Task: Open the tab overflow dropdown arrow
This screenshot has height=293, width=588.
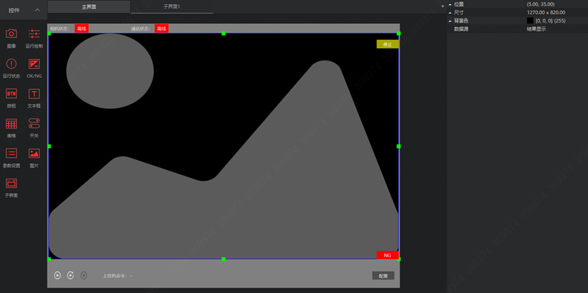Action: click(x=443, y=7)
